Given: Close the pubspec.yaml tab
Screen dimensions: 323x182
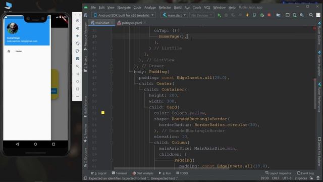Looking at the screenshot, I should coord(145,23).
